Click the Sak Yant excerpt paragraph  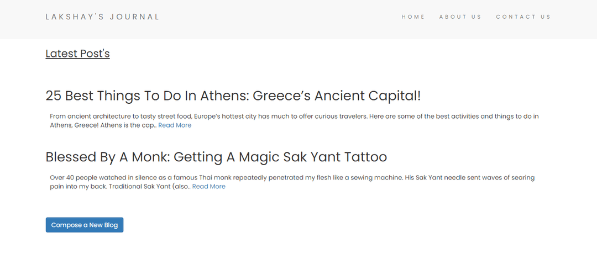click(292, 182)
